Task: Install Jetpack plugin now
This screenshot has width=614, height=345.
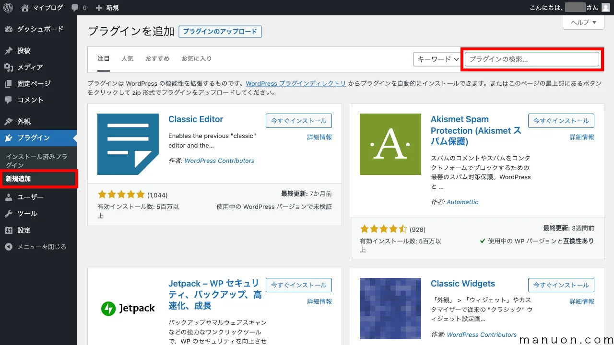Action: 299,285
